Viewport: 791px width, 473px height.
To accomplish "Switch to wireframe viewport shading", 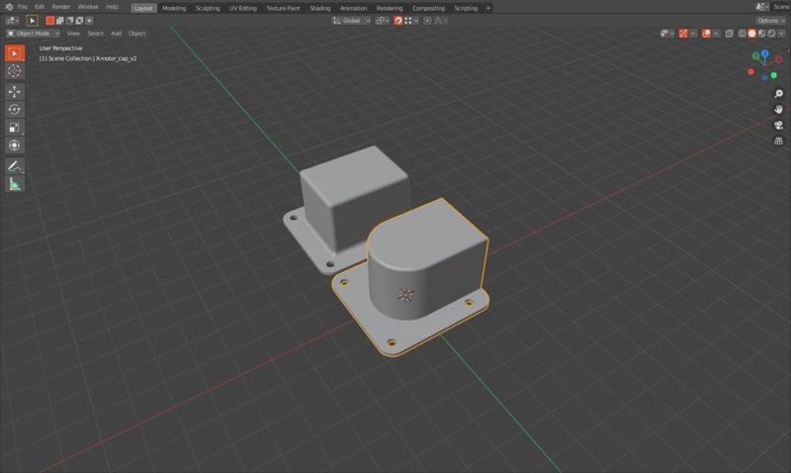I will [x=743, y=34].
